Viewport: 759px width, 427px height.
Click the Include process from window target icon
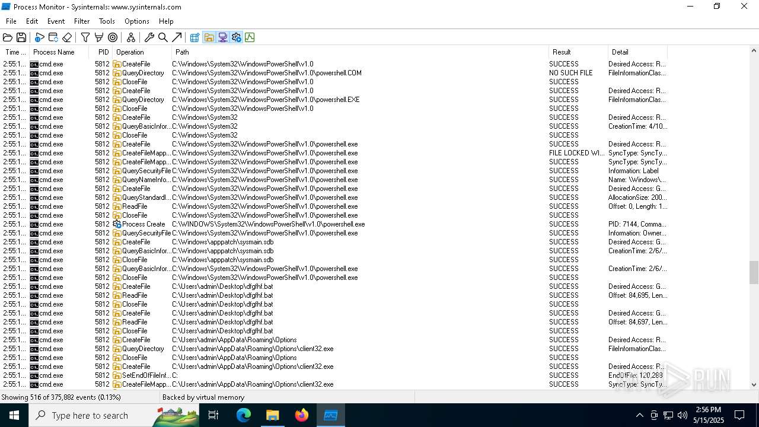point(113,37)
